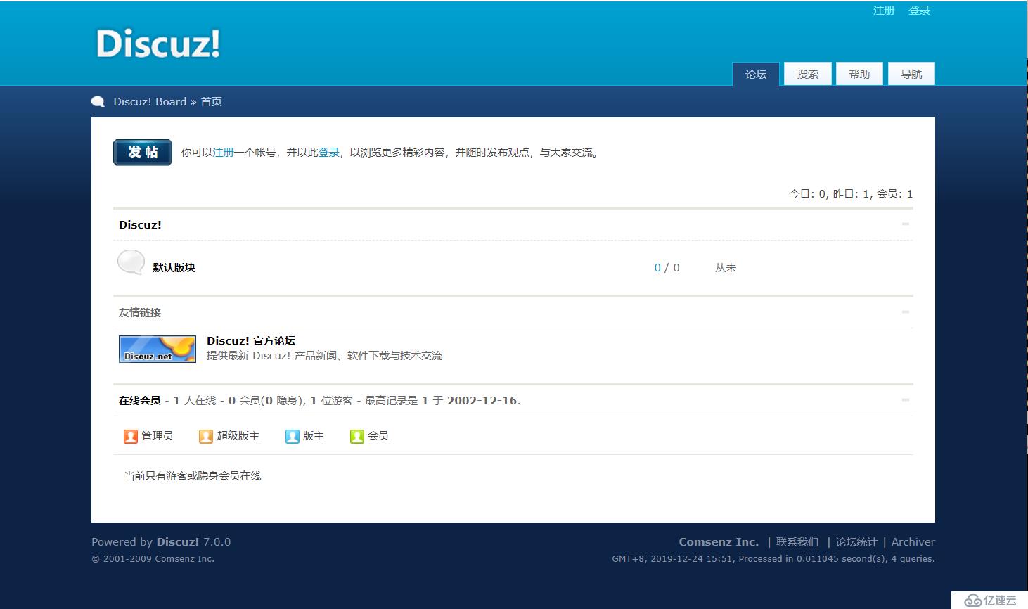Collapse the 在线会员 section
Viewport: 1028px width, 609px height.
(x=906, y=400)
